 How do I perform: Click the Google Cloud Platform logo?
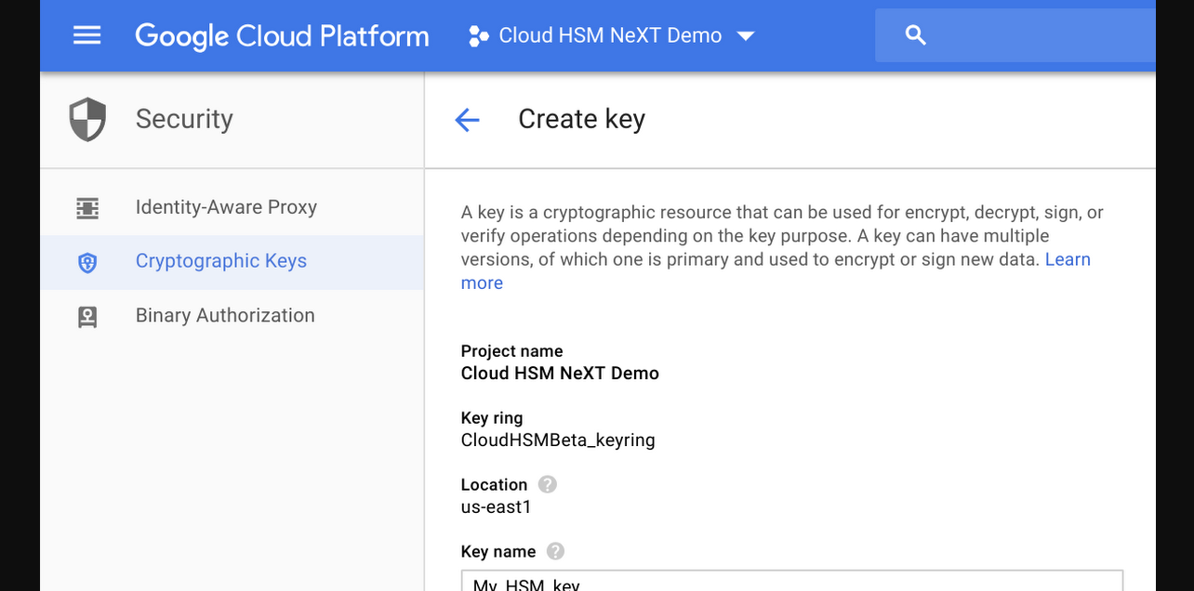click(282, 35)
